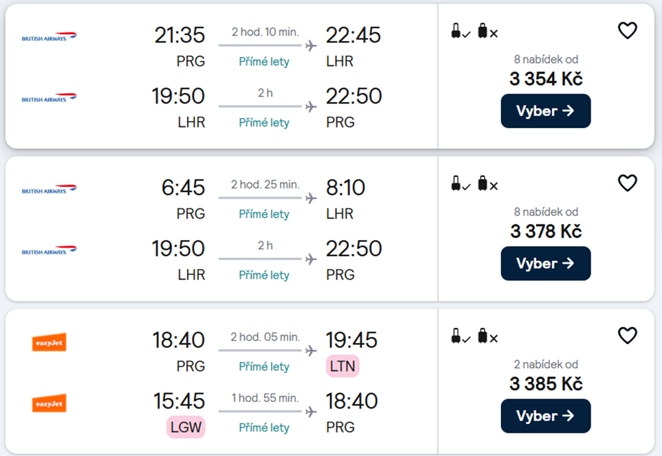Screen dimensions: 662x456
Task: Click Přímé lety under the 1 hod. 55 min. flight
Action: 264,427
